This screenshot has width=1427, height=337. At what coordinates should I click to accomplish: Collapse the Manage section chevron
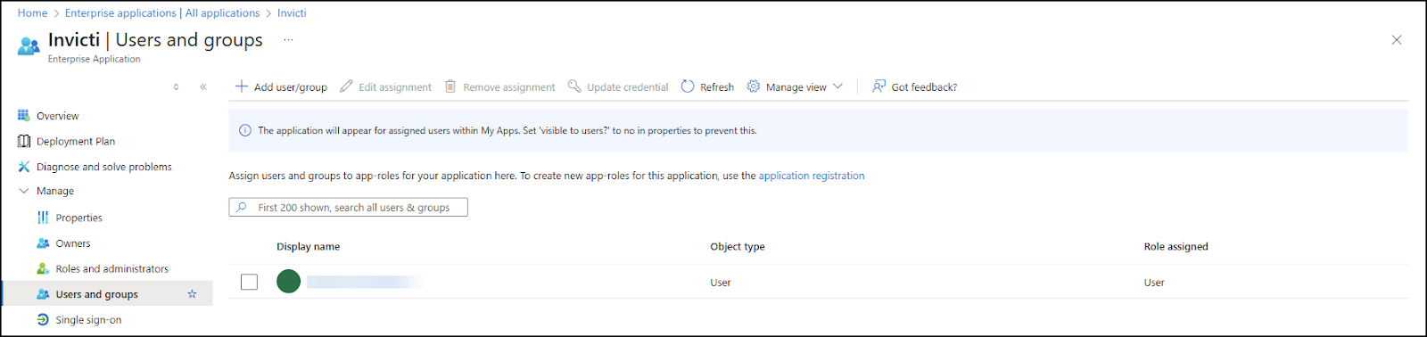[x=24, y=191]
